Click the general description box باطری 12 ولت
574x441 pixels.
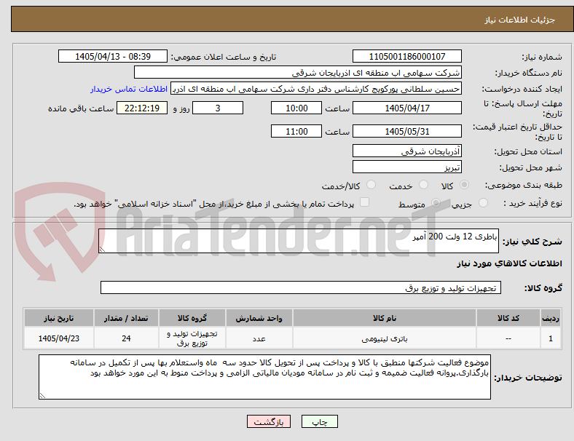pyautogui.click(x=299, y=241)
